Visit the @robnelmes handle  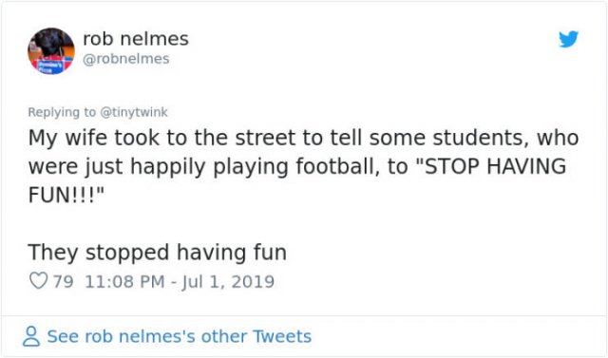[126, 59]
